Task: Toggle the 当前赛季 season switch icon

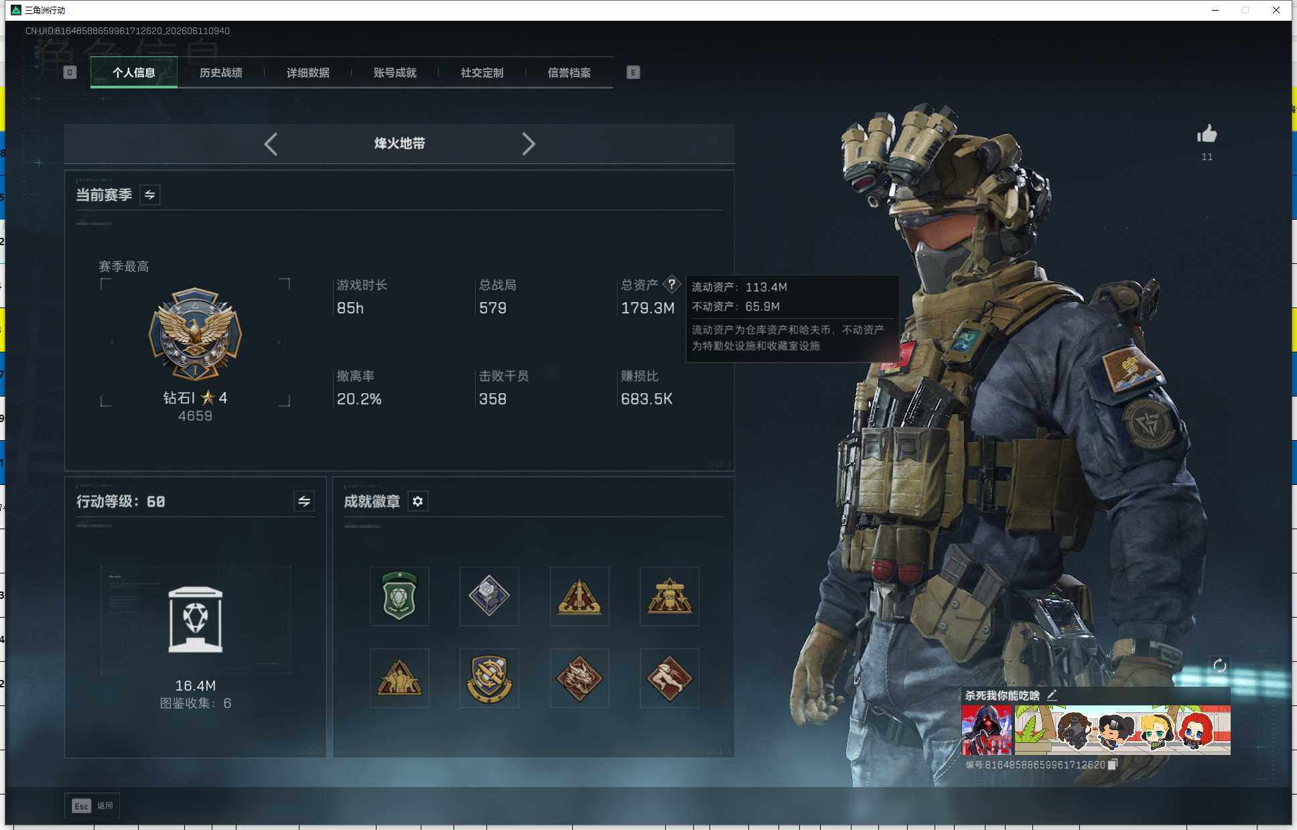Action: tap(150, 195)
